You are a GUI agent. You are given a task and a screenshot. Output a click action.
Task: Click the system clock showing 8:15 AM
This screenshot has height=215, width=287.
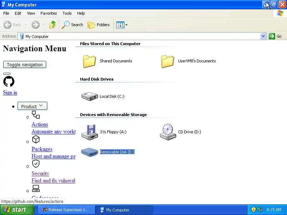pyautogui.click(x=274, y=210)
